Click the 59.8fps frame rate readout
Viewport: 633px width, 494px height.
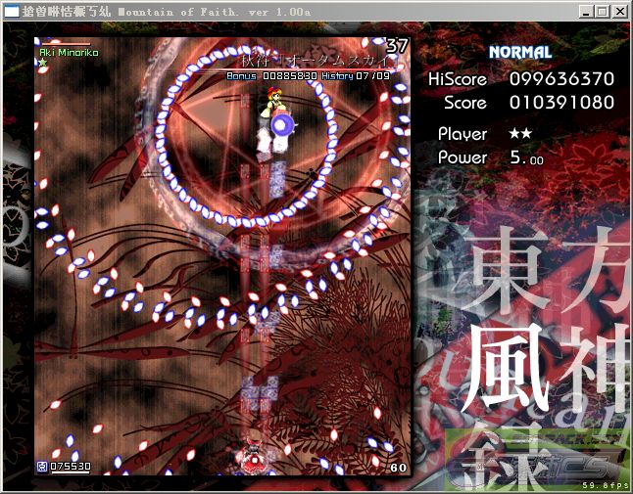pos(606,485)
